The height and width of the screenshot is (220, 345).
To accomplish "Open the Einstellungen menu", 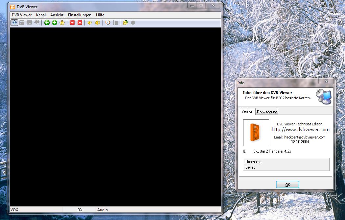I will (x=80, y=15).
